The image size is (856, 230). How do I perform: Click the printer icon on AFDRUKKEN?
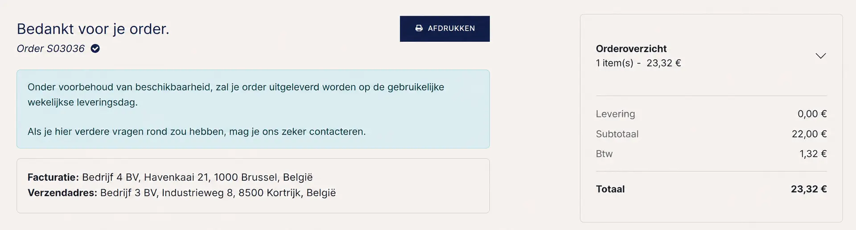pos(419,28)
